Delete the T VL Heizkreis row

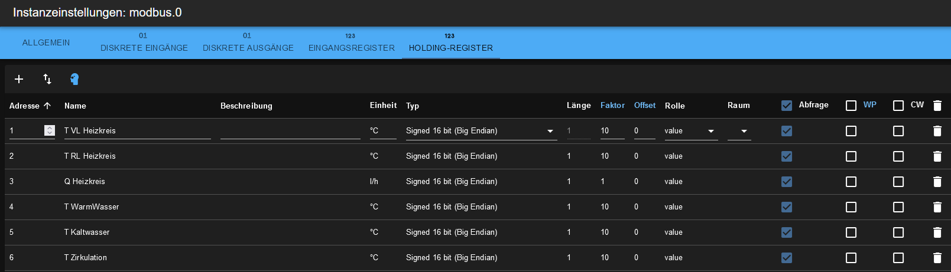point(937,131)
